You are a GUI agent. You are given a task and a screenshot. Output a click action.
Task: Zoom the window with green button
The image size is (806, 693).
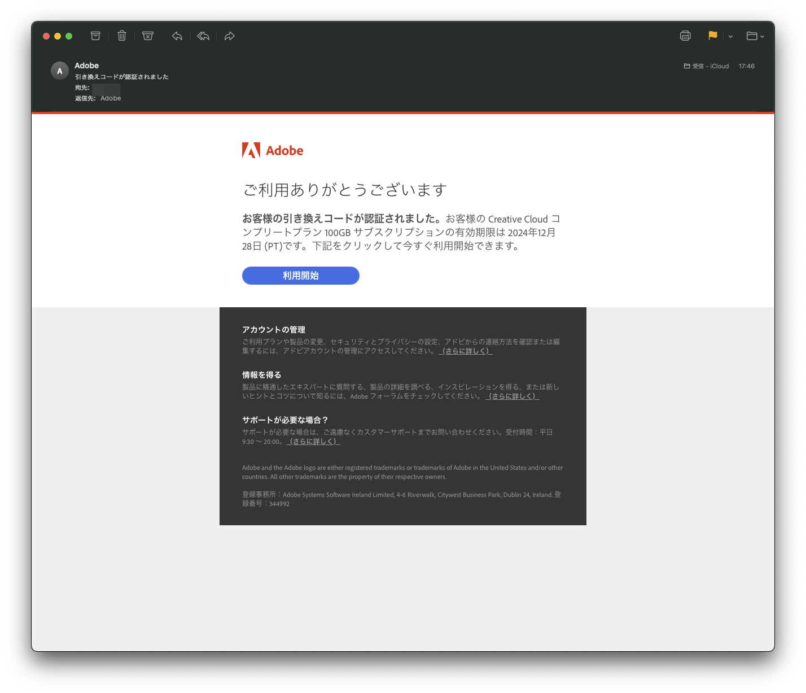pyautogui.click(x=69, y=36)
